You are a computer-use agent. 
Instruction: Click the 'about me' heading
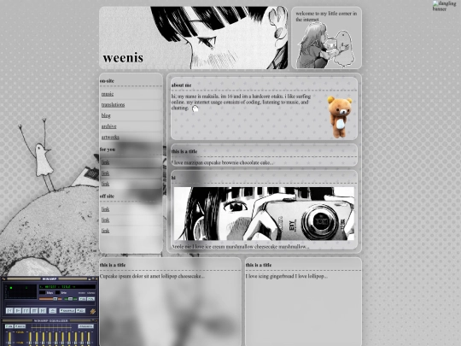point(181,85)
